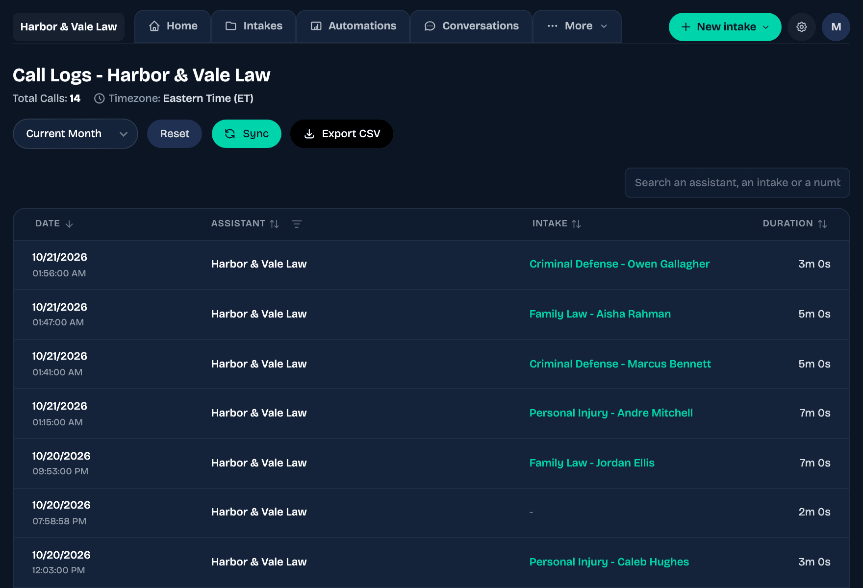Open the settings gear icon
This screenshot has width=863, height=588.
tap(801, 27)
